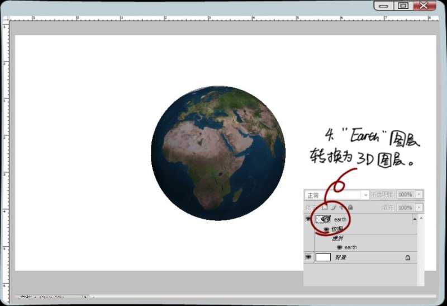Click the 3D earth layer thumbnail
Screen dimensions: 447x306
(x=323, y=219)
